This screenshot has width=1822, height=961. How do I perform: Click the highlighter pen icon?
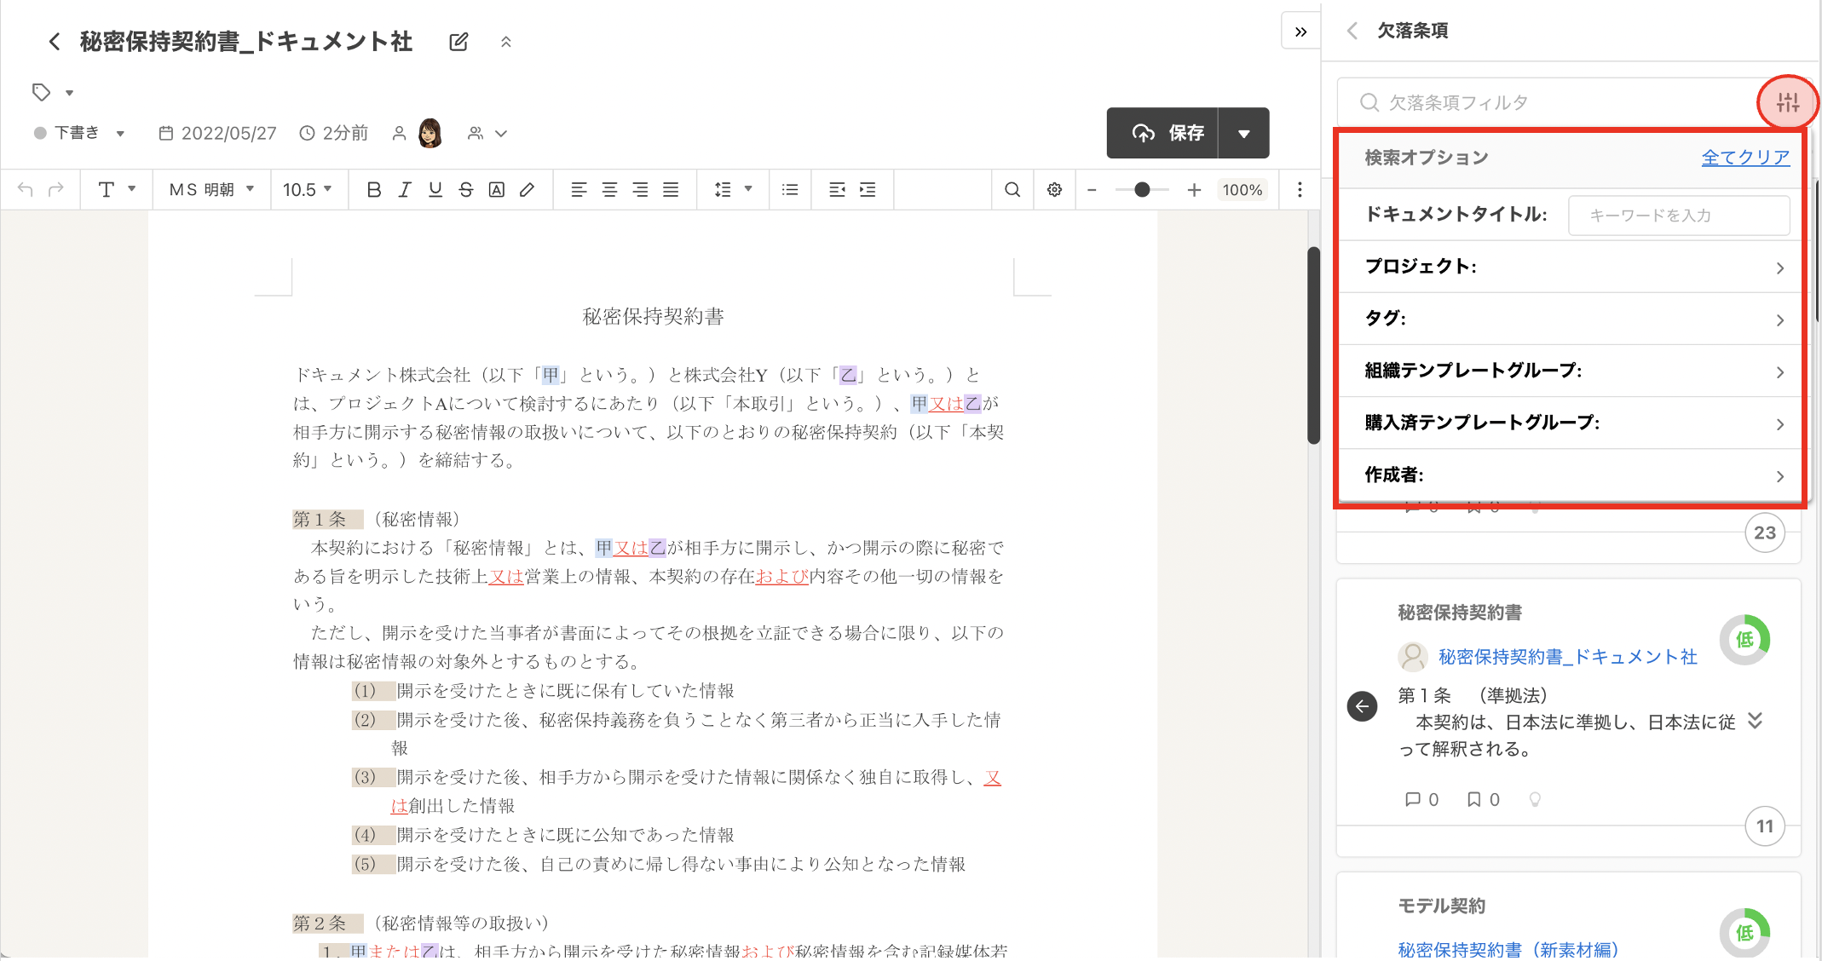click(x=528, y=190)
